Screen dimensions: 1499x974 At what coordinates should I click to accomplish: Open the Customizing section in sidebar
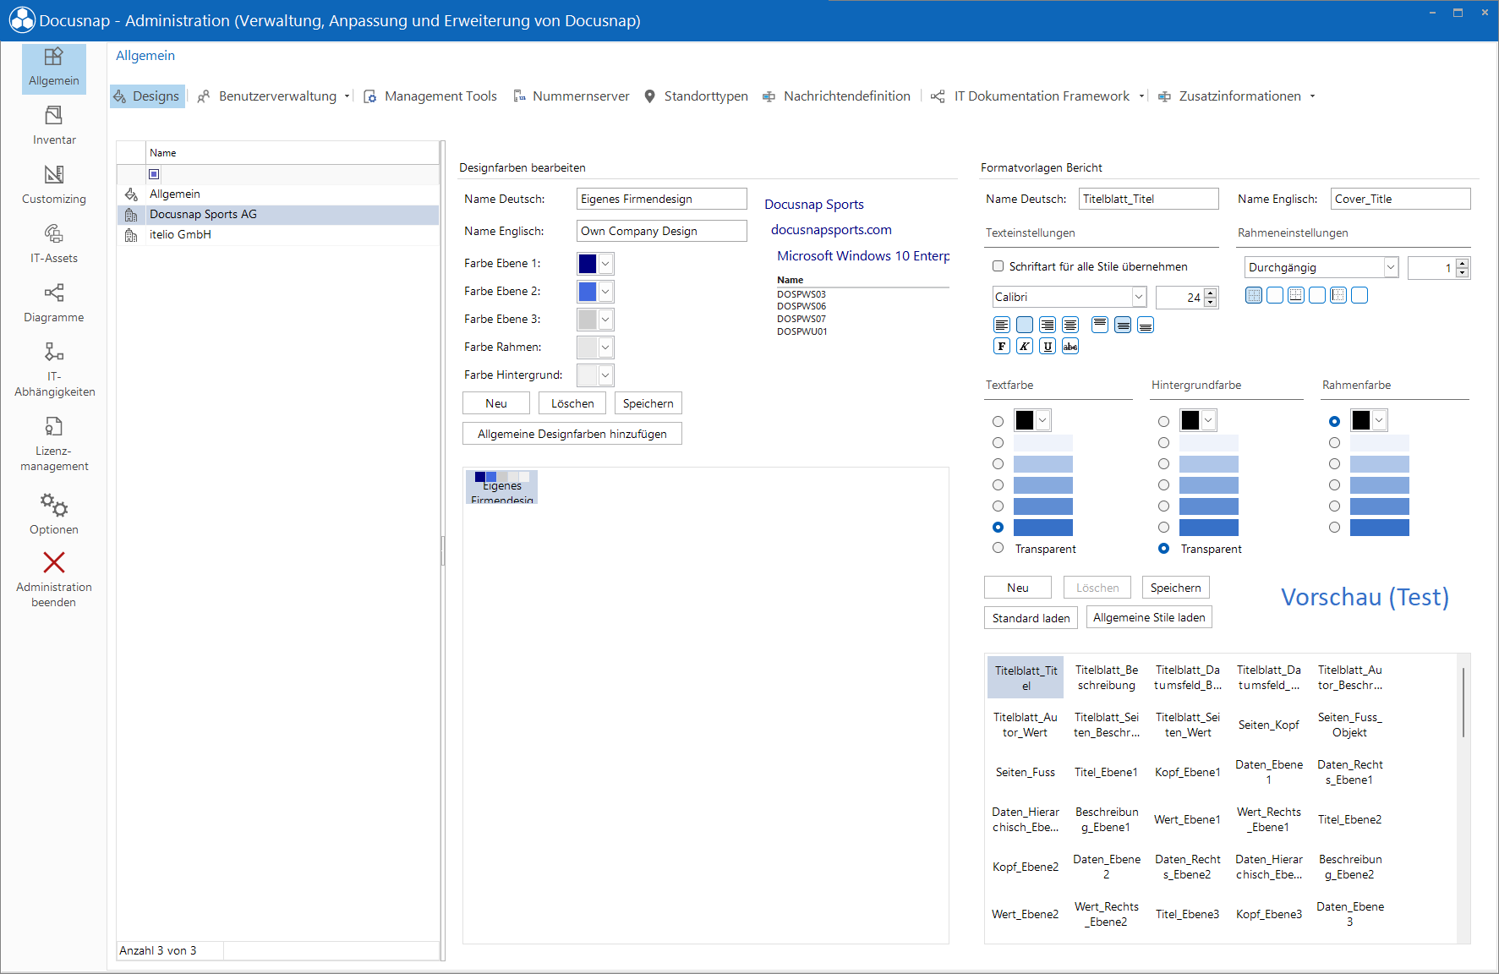coord(53,184)
